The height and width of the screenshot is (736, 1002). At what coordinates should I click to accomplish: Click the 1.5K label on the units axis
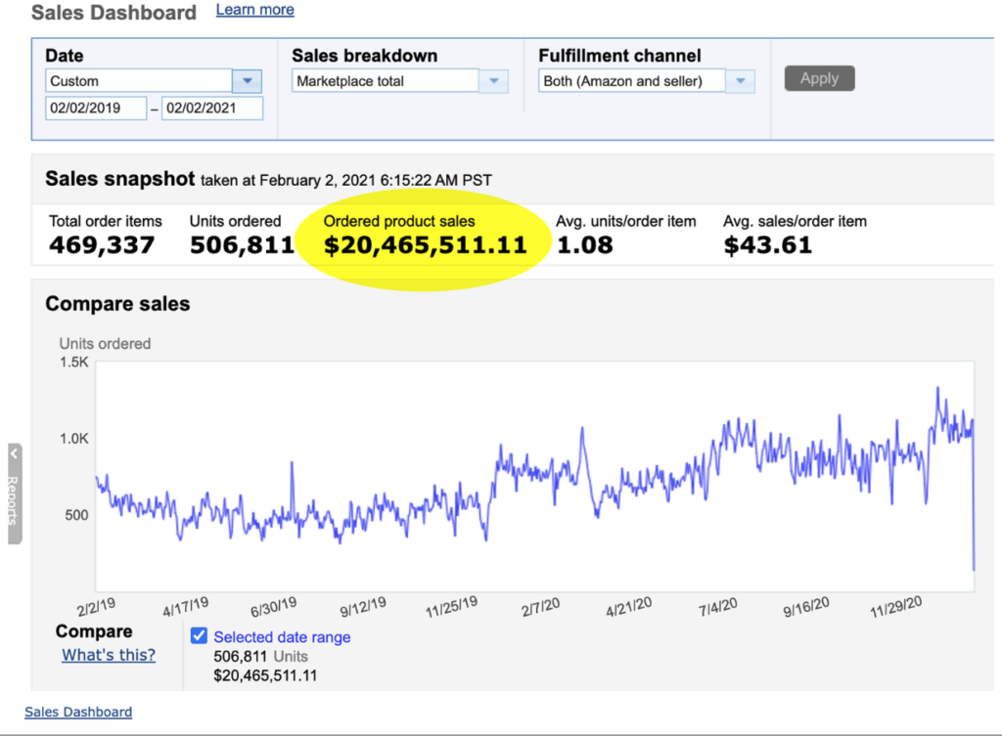[74, 363]
